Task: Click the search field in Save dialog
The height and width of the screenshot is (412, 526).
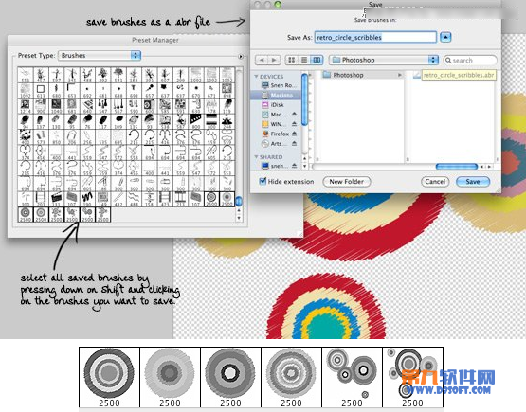Action: point(470,61)
